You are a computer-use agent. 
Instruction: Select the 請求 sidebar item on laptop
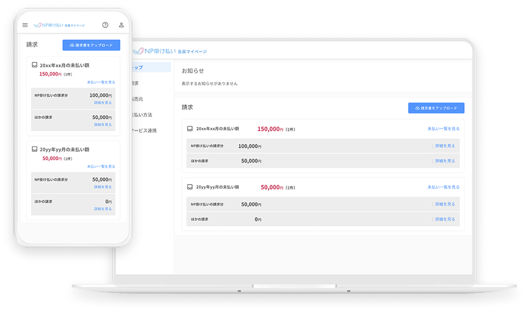[x=136, y=83]
